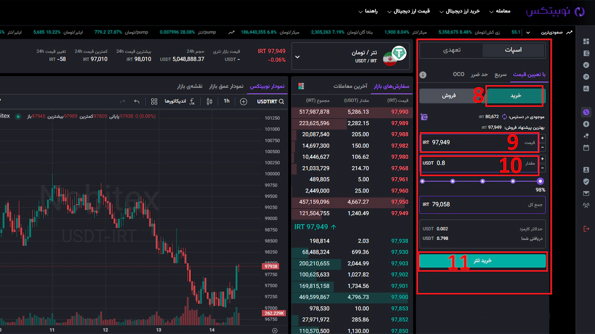Click the جمع کل total input field
595x334 pixels.
[x=482, y=204]
